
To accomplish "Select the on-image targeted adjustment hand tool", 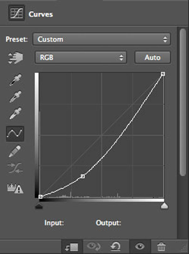I will (15, 58).
